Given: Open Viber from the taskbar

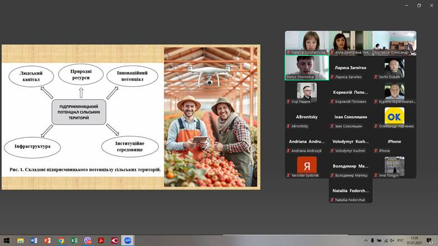Looking at the screenshot, I should tap(88, 240).
